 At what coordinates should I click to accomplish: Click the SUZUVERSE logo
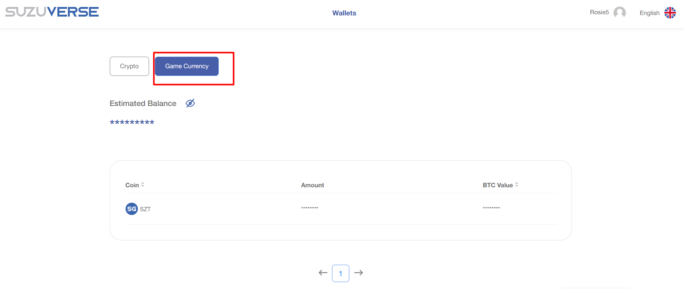tap(52, 12)
